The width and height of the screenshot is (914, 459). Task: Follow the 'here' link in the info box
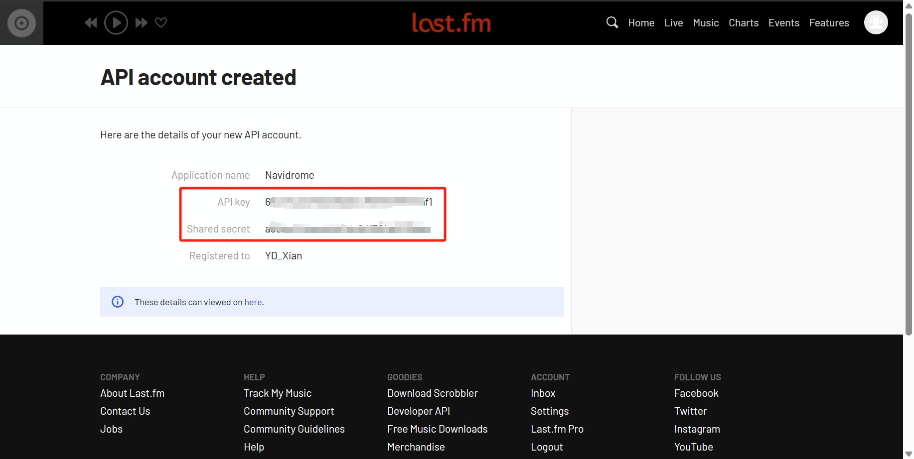tap(253, 302)
